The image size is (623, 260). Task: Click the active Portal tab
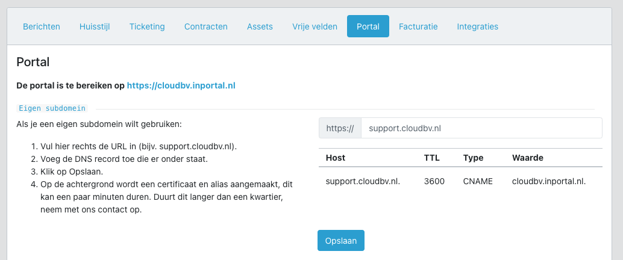(368, 26)
